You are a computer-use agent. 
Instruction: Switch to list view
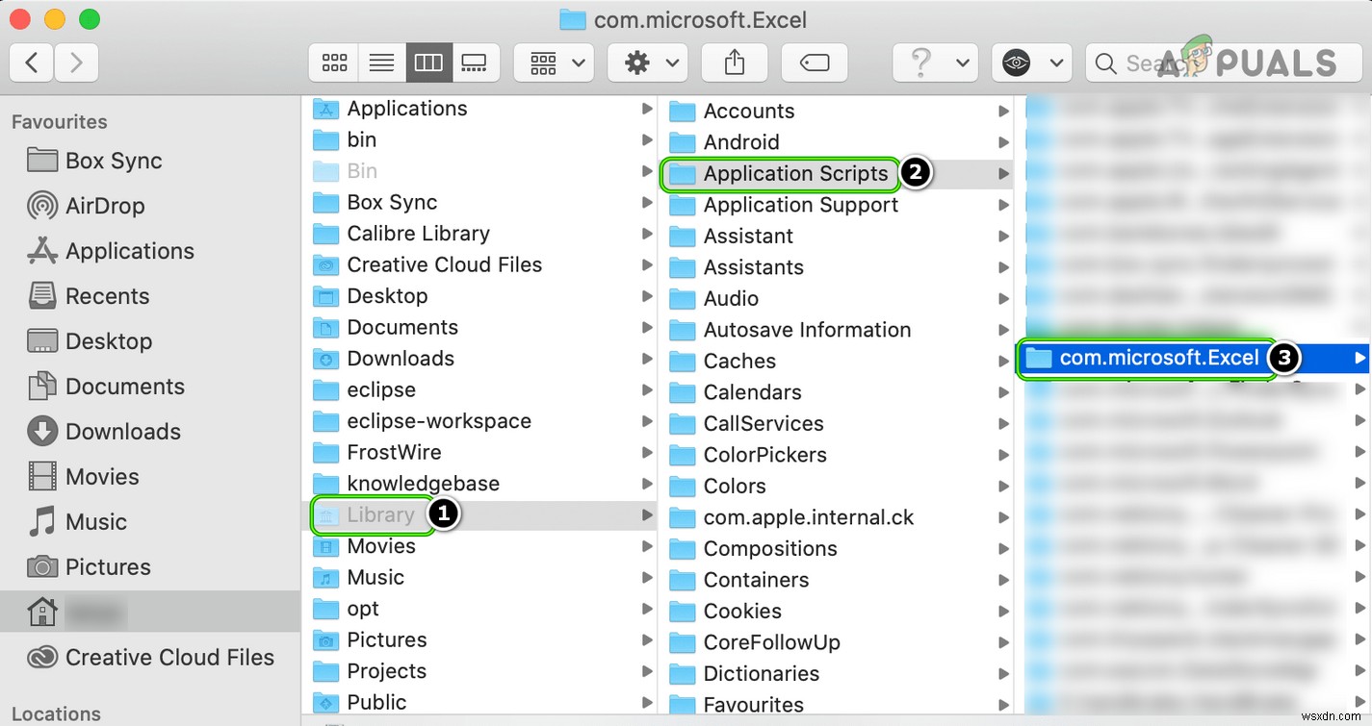coord(380,62)
